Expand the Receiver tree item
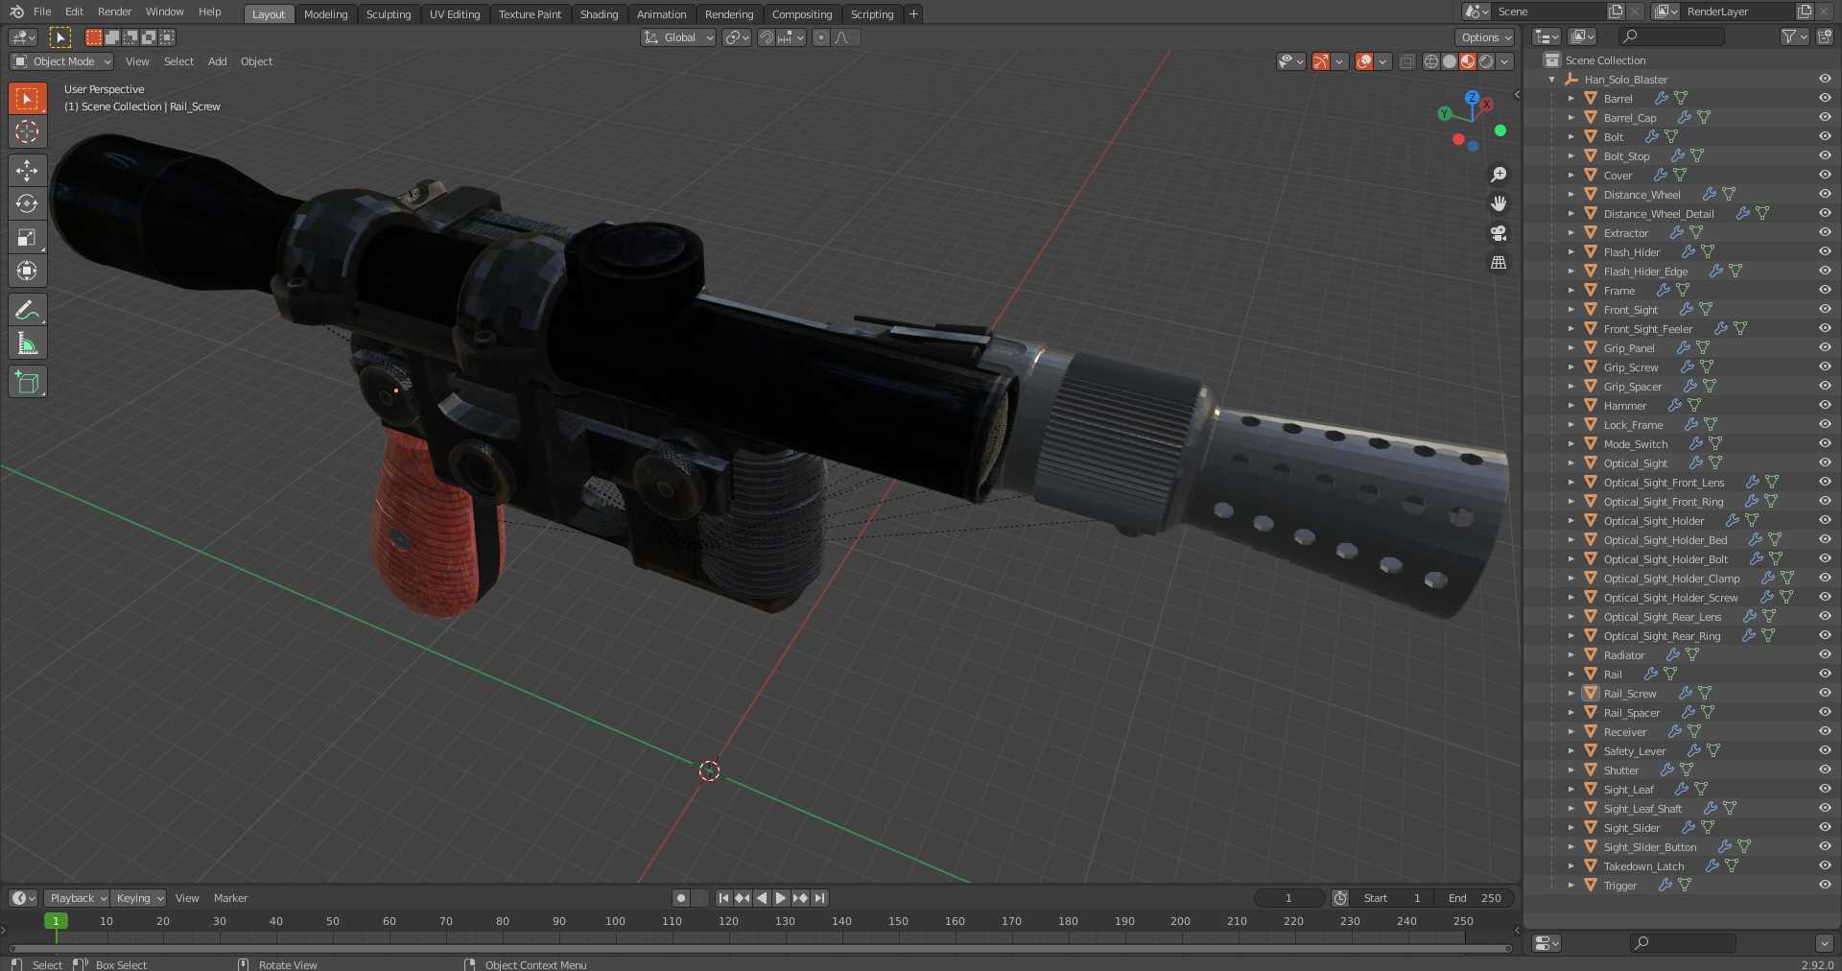 tap(1570, 732)
